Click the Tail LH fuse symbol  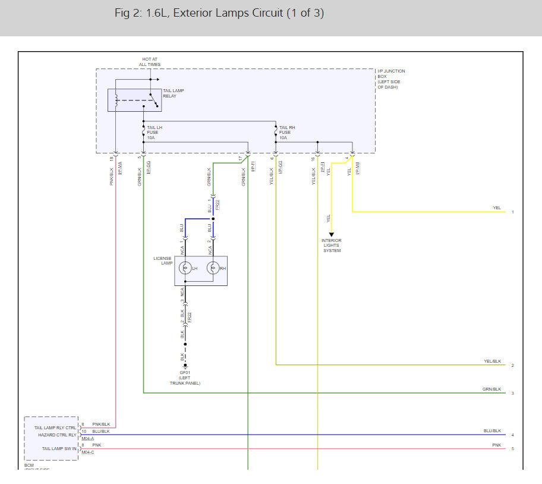(143, 131)
